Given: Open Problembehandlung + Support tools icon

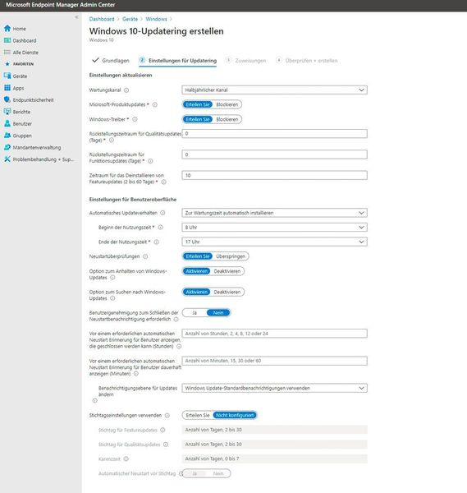Looking at the screenshot, I should point(7,159).
